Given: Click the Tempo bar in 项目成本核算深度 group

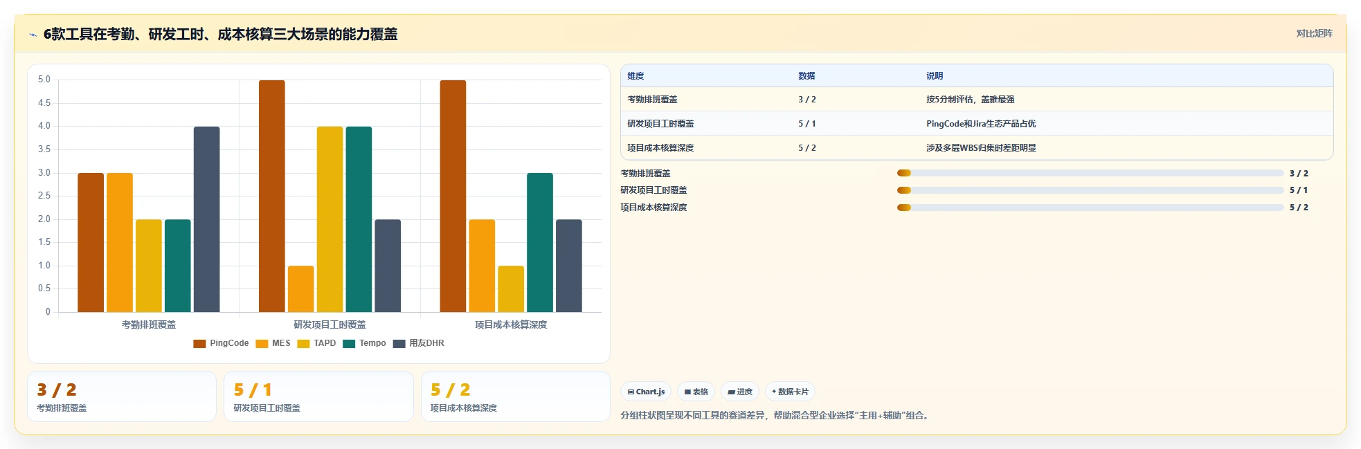Looking at the screenshot, I should [x=540, y=242].
